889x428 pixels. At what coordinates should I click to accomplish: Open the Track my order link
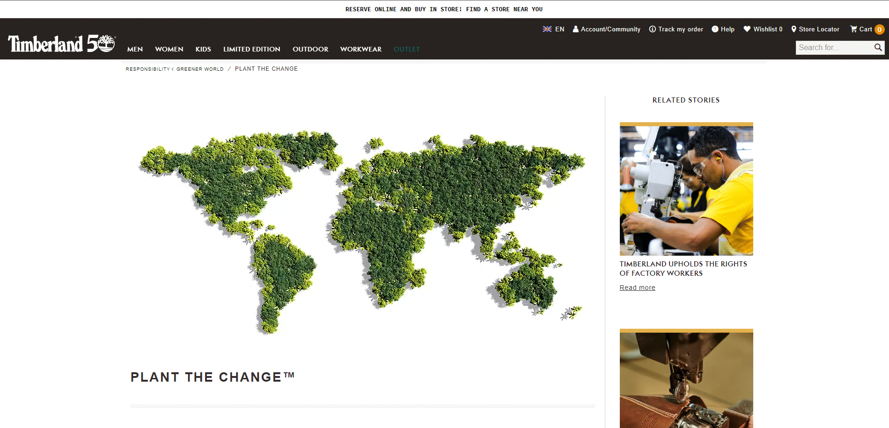click(681, 29)
